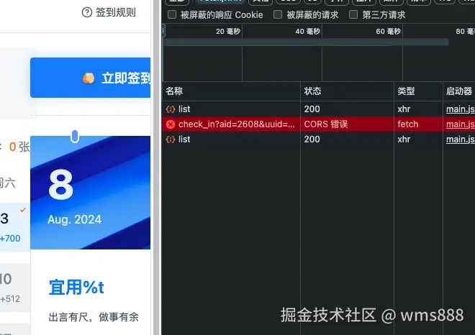Click the 0 张 count text
Viewport: 475px width, 335px height.
19,147
